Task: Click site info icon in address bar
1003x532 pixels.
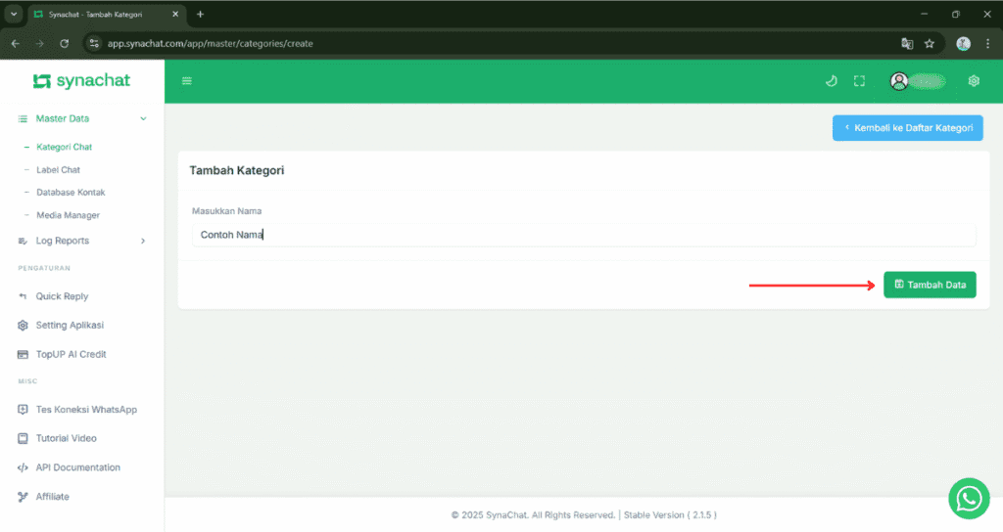Action: point(94,43)
